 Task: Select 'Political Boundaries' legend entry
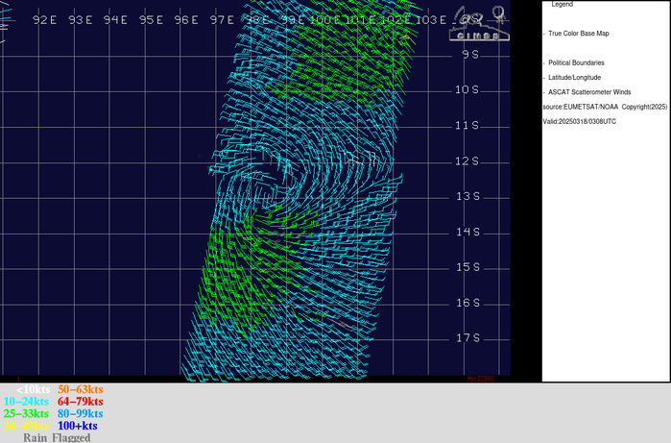pos(576,63)
